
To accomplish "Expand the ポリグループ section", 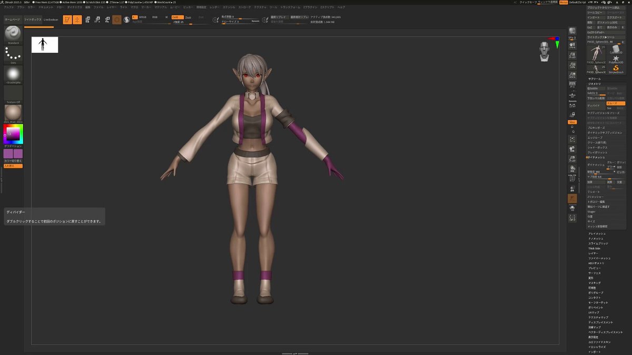I will [595, 293].
